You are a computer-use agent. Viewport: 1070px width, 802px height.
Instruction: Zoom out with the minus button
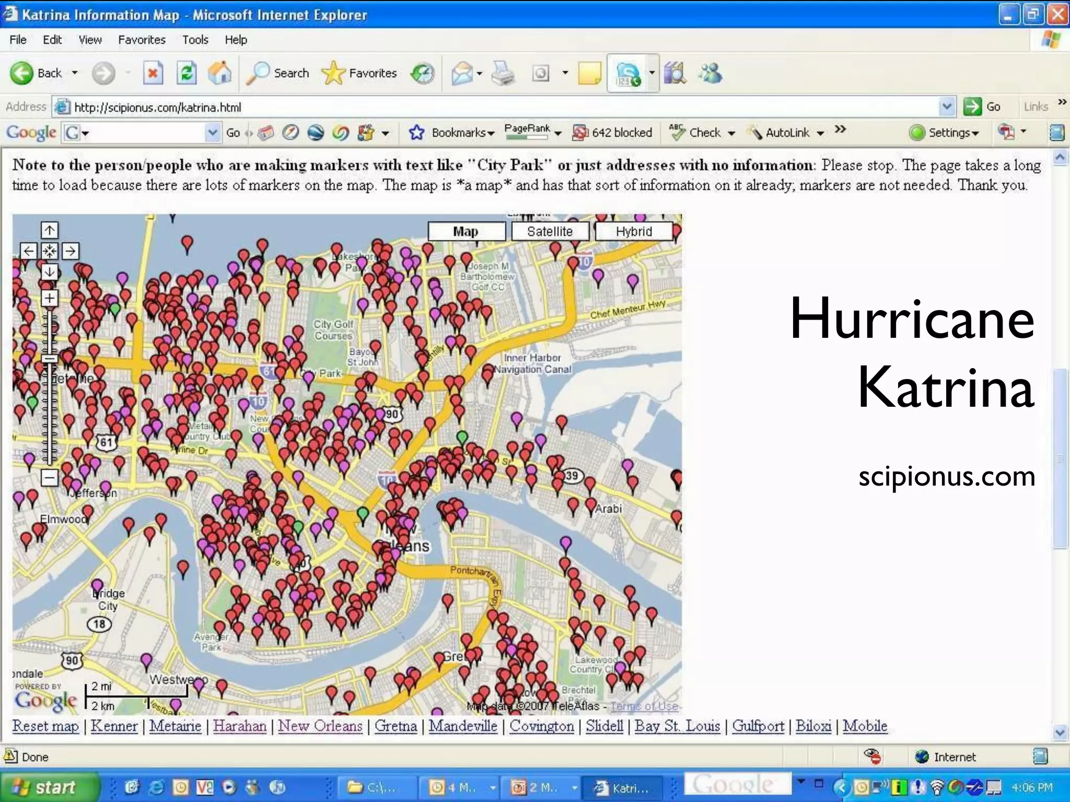coord(50,477)
